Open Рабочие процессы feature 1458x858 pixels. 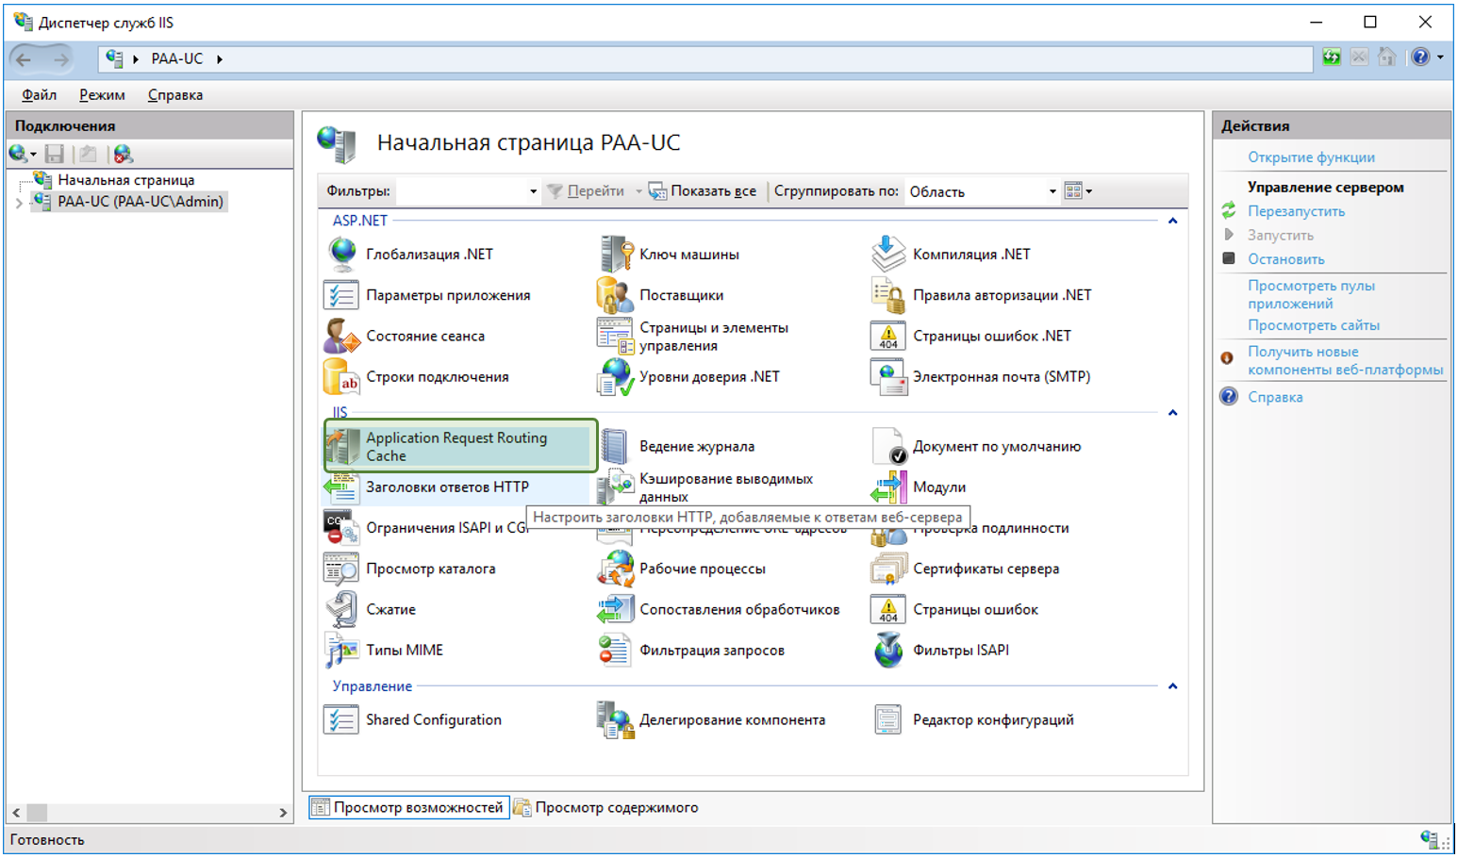coord(682,569)
